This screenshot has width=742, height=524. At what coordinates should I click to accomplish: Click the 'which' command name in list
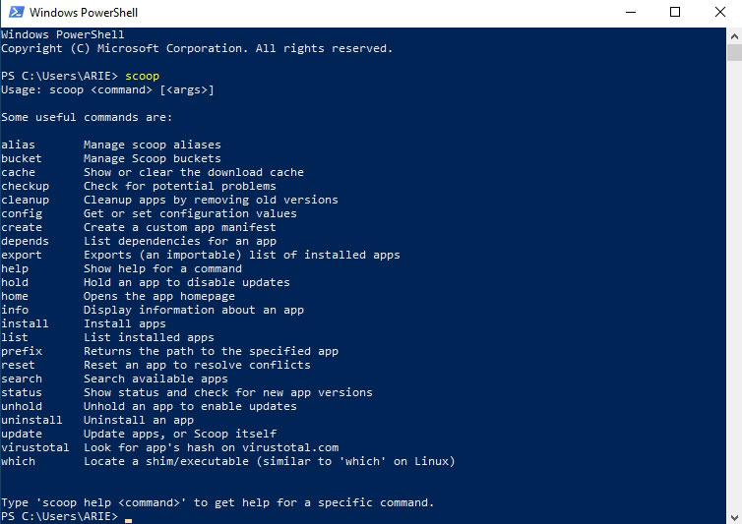(18, 461)
